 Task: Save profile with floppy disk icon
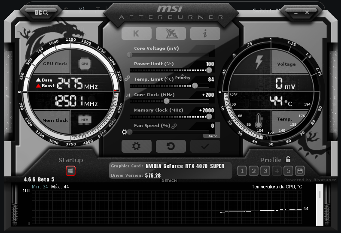[300, 171]
